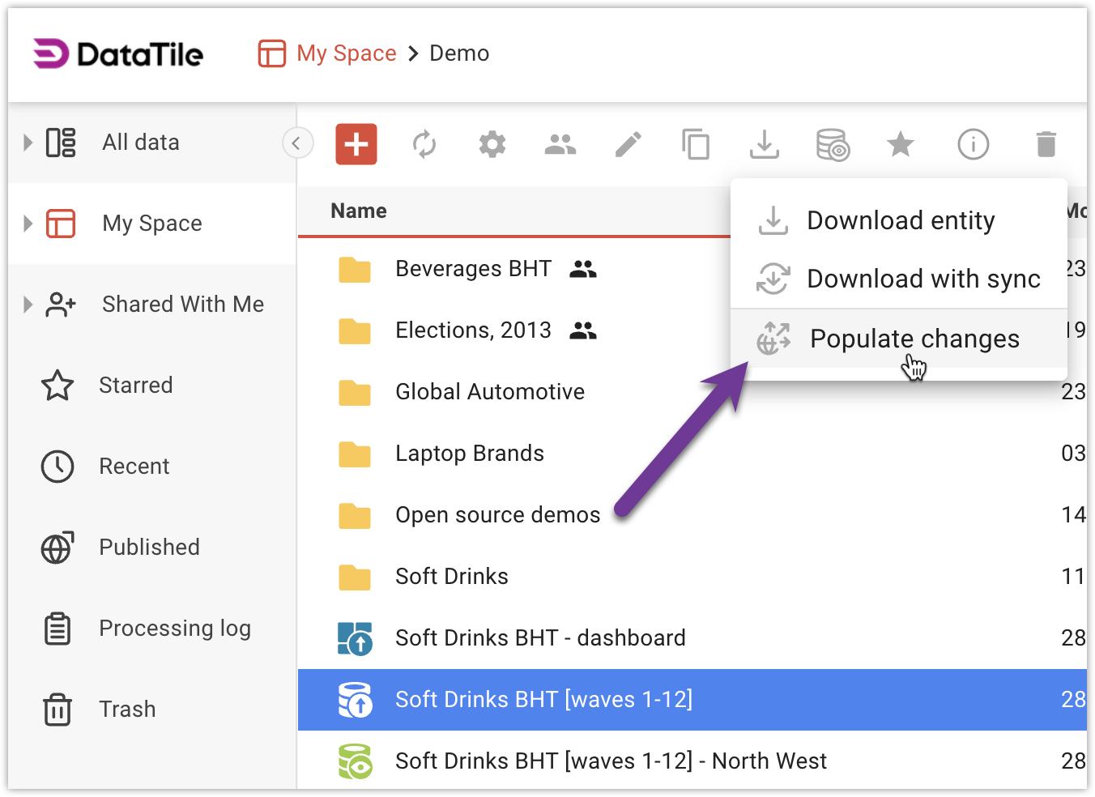Viewport: 1095px width, 797px height.
Task: Click the database view icon in toolbar
Action: pyautogui.click(x=833, y=145)
